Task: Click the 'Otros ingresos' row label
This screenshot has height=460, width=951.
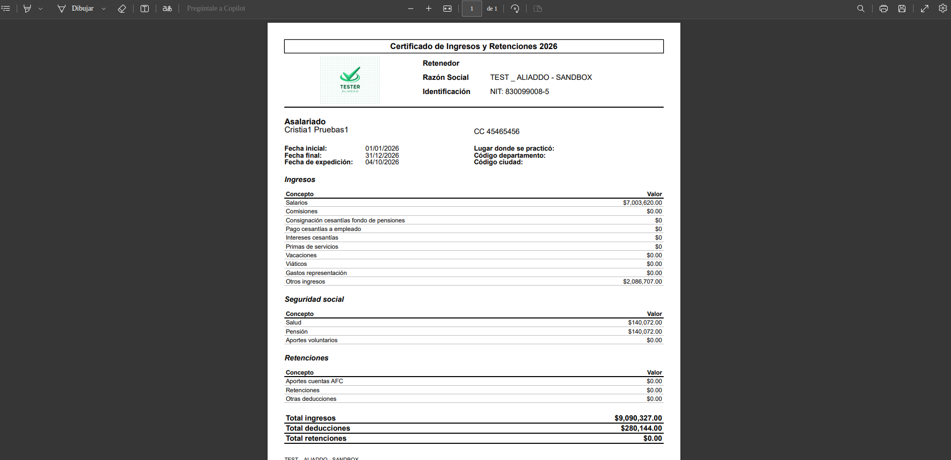Action: [x=306, y=282]
